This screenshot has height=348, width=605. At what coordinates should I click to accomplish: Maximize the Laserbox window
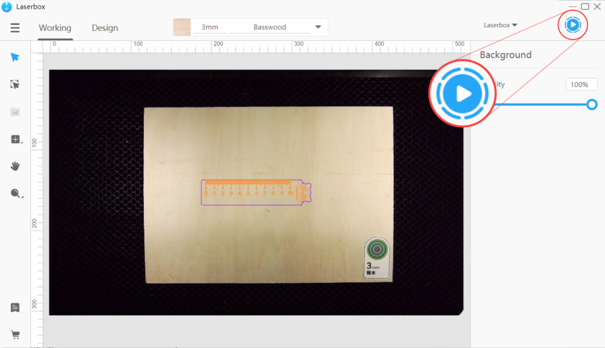point(585,7)
